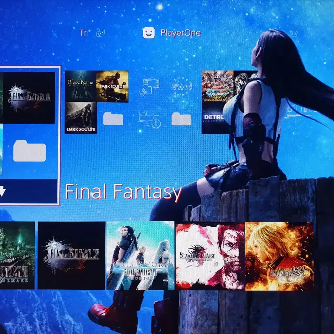Launch Final Fantasy XV from the bottom row
The height and width of the screenshot is (334, 334).
(71, 255)
